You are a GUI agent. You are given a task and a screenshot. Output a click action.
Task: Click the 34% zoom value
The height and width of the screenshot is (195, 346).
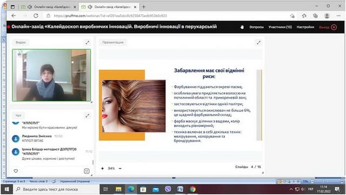(x=111, y=169)
